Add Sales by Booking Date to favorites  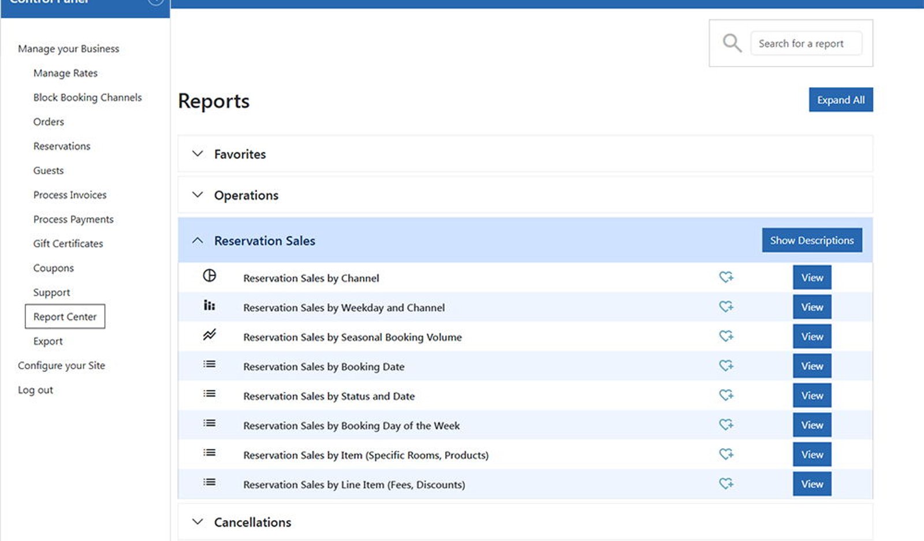(x=726, y=365)
